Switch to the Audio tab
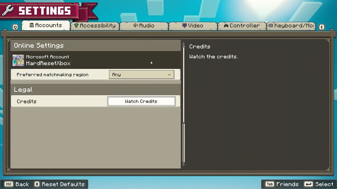Viewport: 337px width, 189px height. tap(144, 26)
